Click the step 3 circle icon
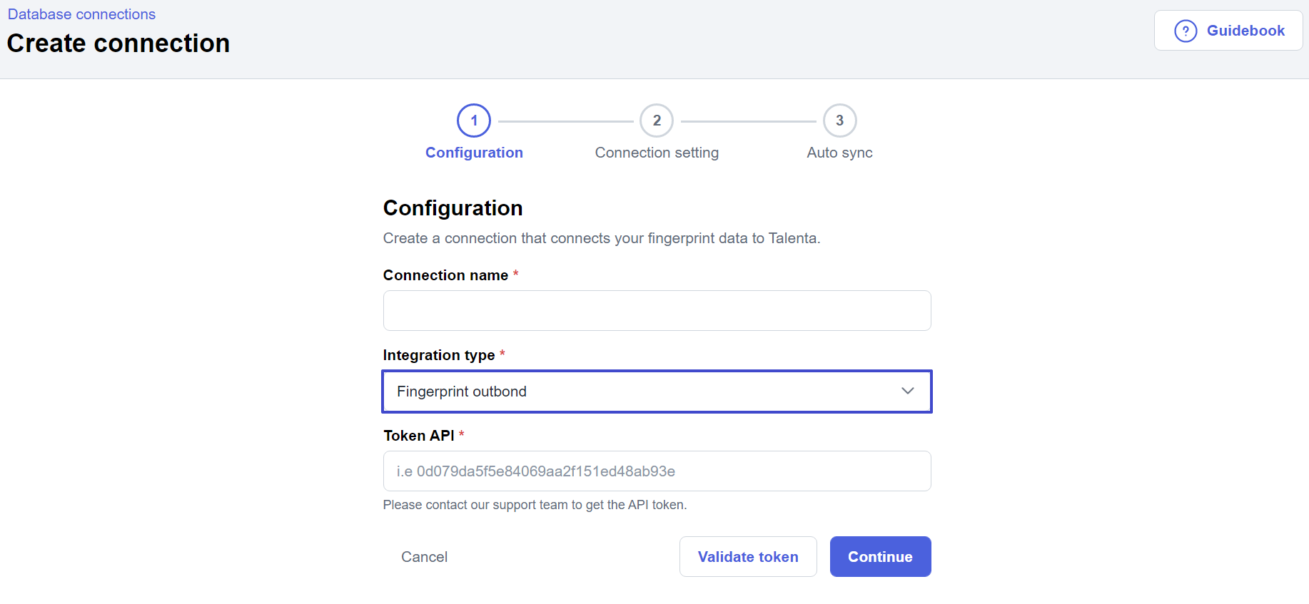The image size is (1309, 604). (x=840, y=121)
